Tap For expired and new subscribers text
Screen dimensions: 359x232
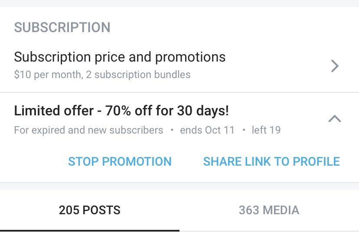88,130
